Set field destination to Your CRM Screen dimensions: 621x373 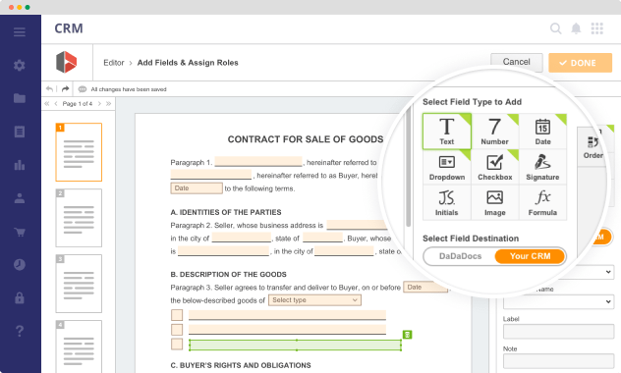coord(530,256)
